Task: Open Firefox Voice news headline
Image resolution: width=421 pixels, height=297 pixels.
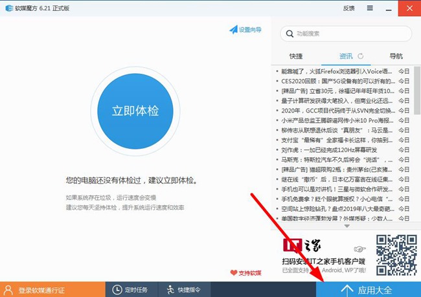Action: coord(337,71)
